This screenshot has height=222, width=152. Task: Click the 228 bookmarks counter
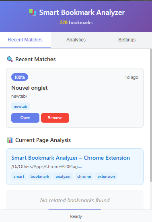coord(76,23)
